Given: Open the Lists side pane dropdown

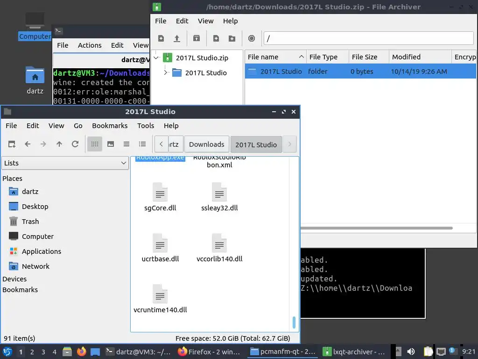Looking at the screenshot, I should pyautogui.click(x=65, y=163).
